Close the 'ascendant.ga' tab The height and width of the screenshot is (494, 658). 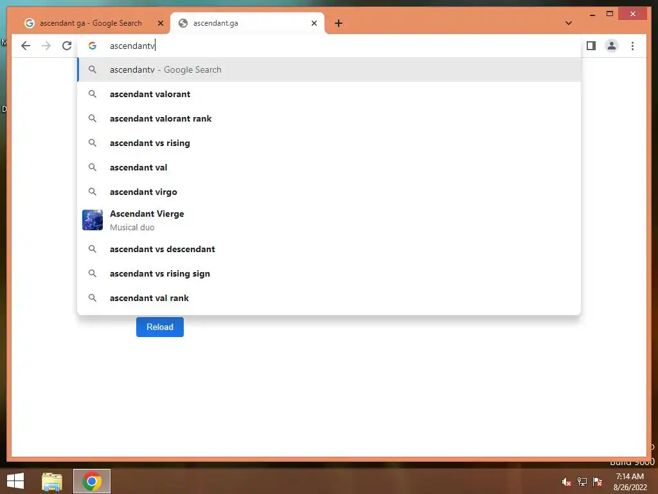coord(314,23)
